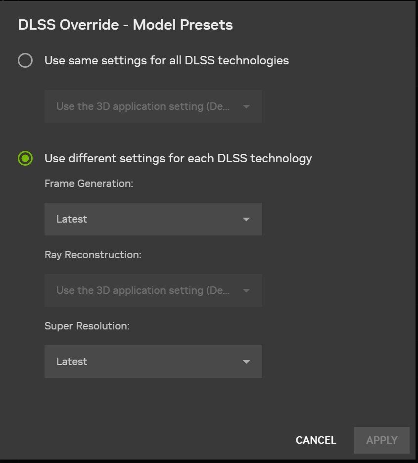Click the Frame Generation dropdown arrow icon
Image resolution: width=418 pixels, height=463 pixels.
246,220
